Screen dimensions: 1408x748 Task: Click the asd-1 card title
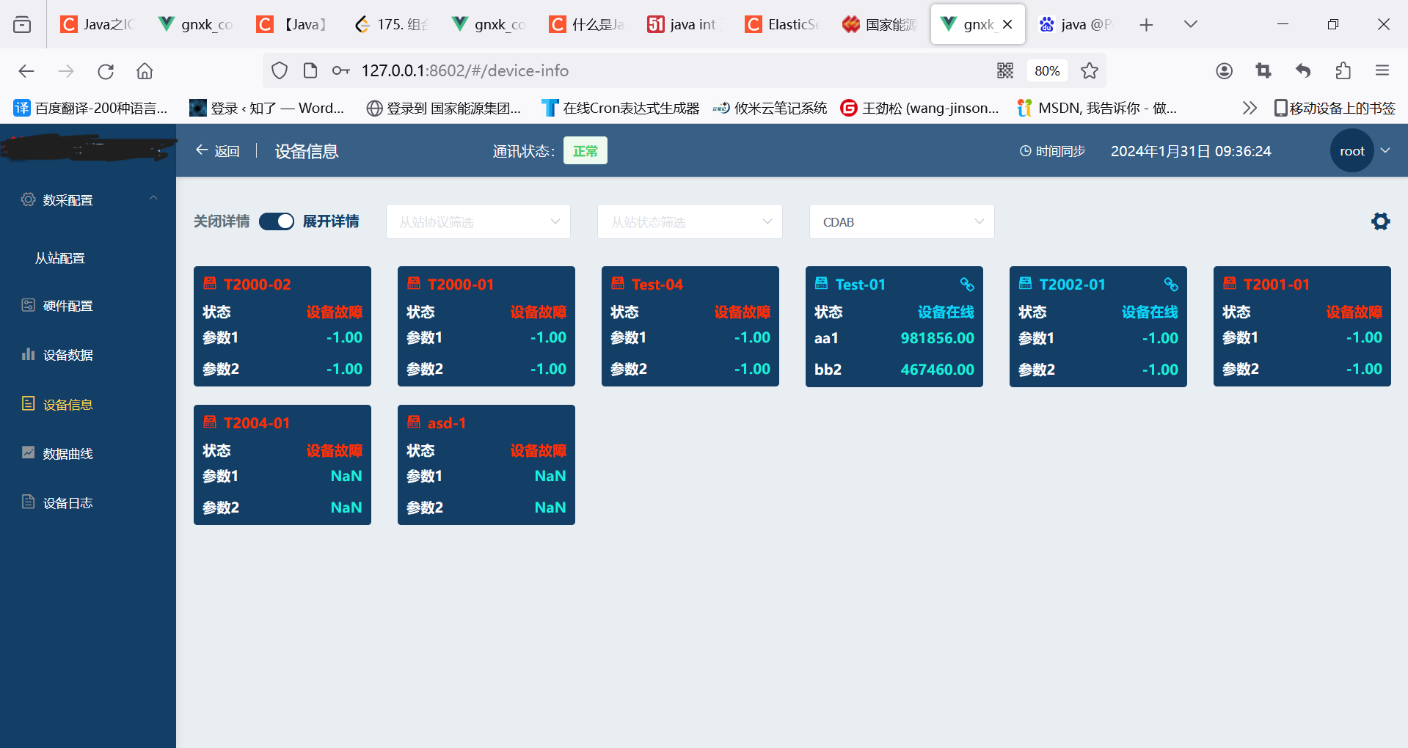click(x=447, y=422)
